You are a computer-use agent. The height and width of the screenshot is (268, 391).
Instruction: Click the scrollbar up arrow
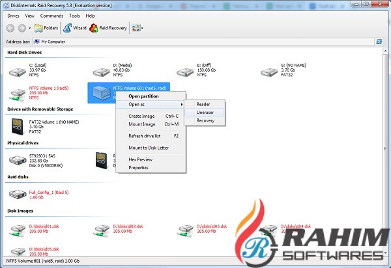point(386,51)
